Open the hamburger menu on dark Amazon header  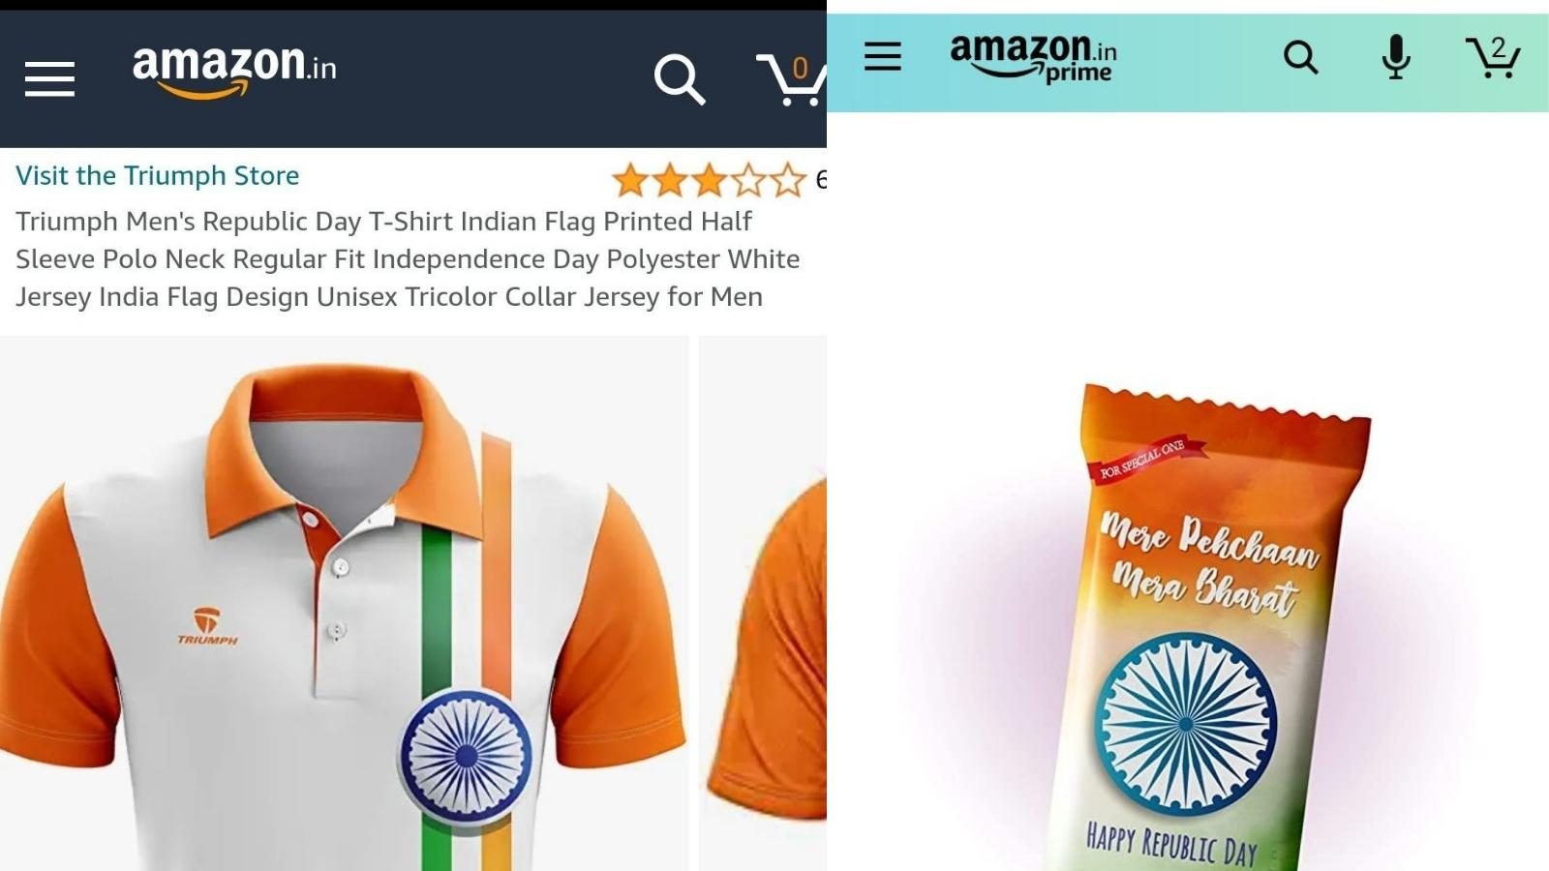[x=49, y=79]
